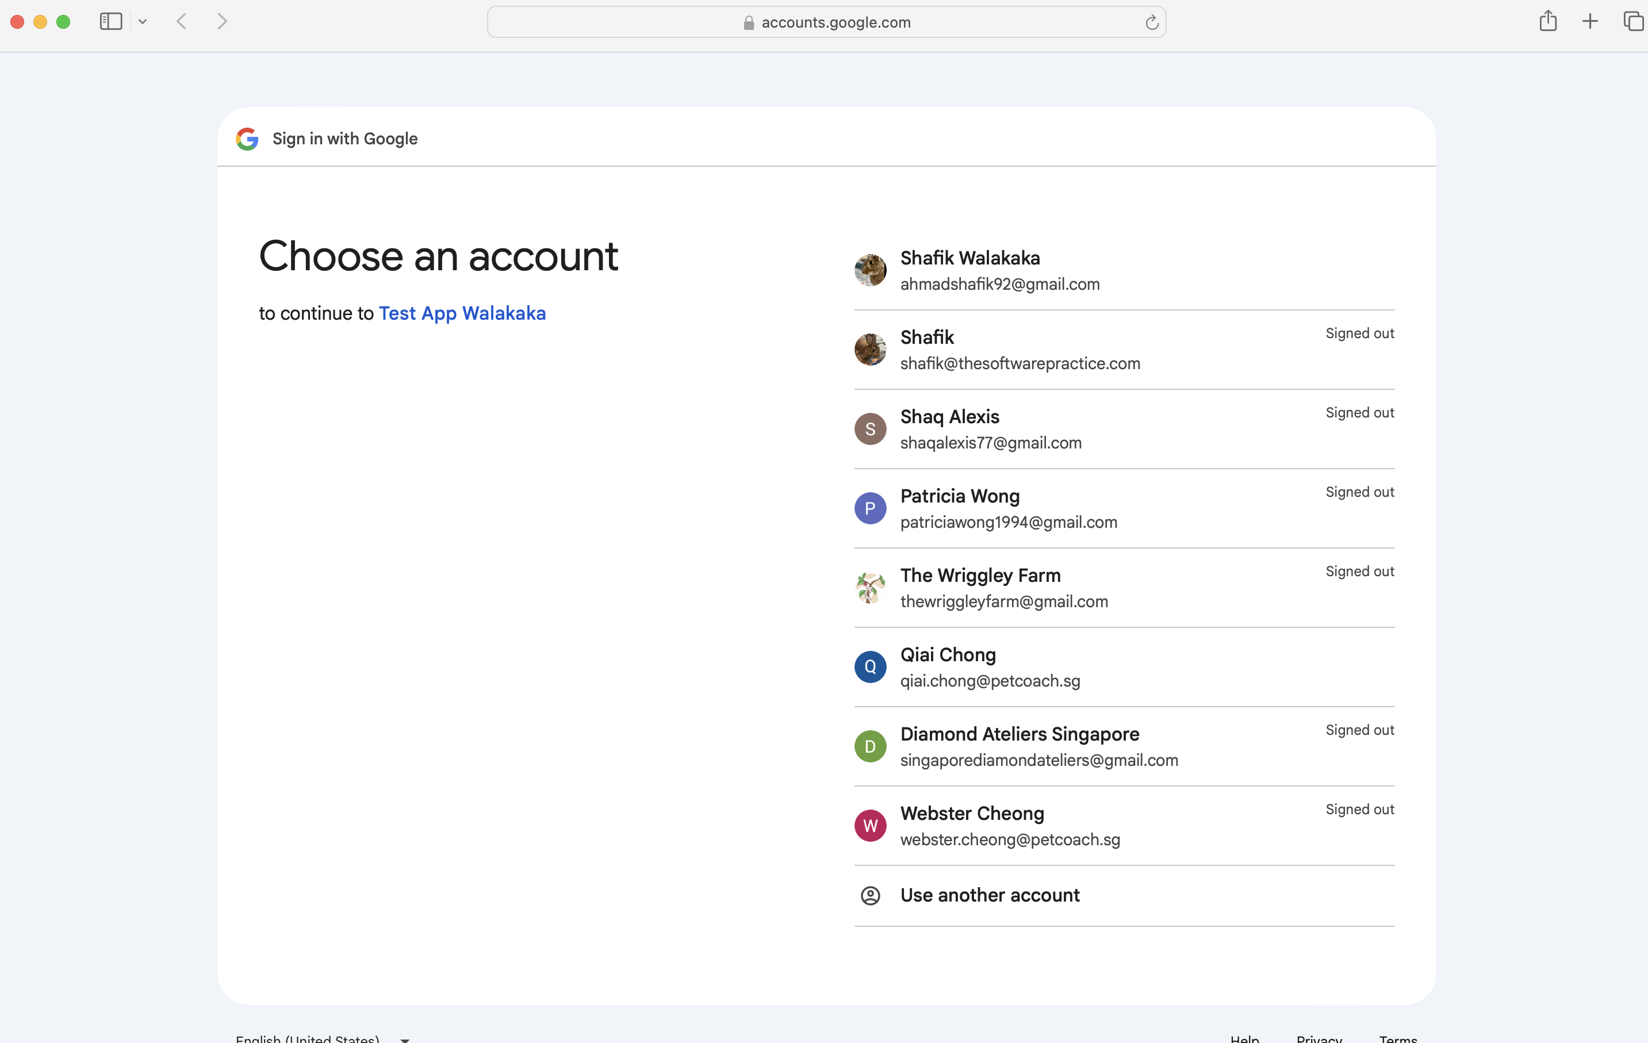1648x1043 pixels.
Task: Click qiai.chong@petcoach.sg email text
Action: point(990,681)
